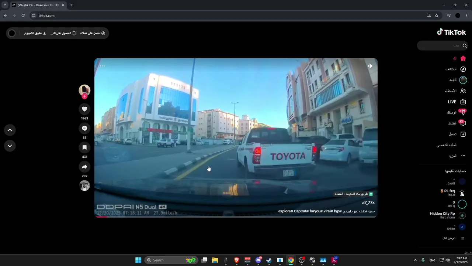Image resolution: width=472 pixels, height=266 pixels.
Task: Click the taskbar Search box
Action: pyautogui.click(x=171, y=260)
